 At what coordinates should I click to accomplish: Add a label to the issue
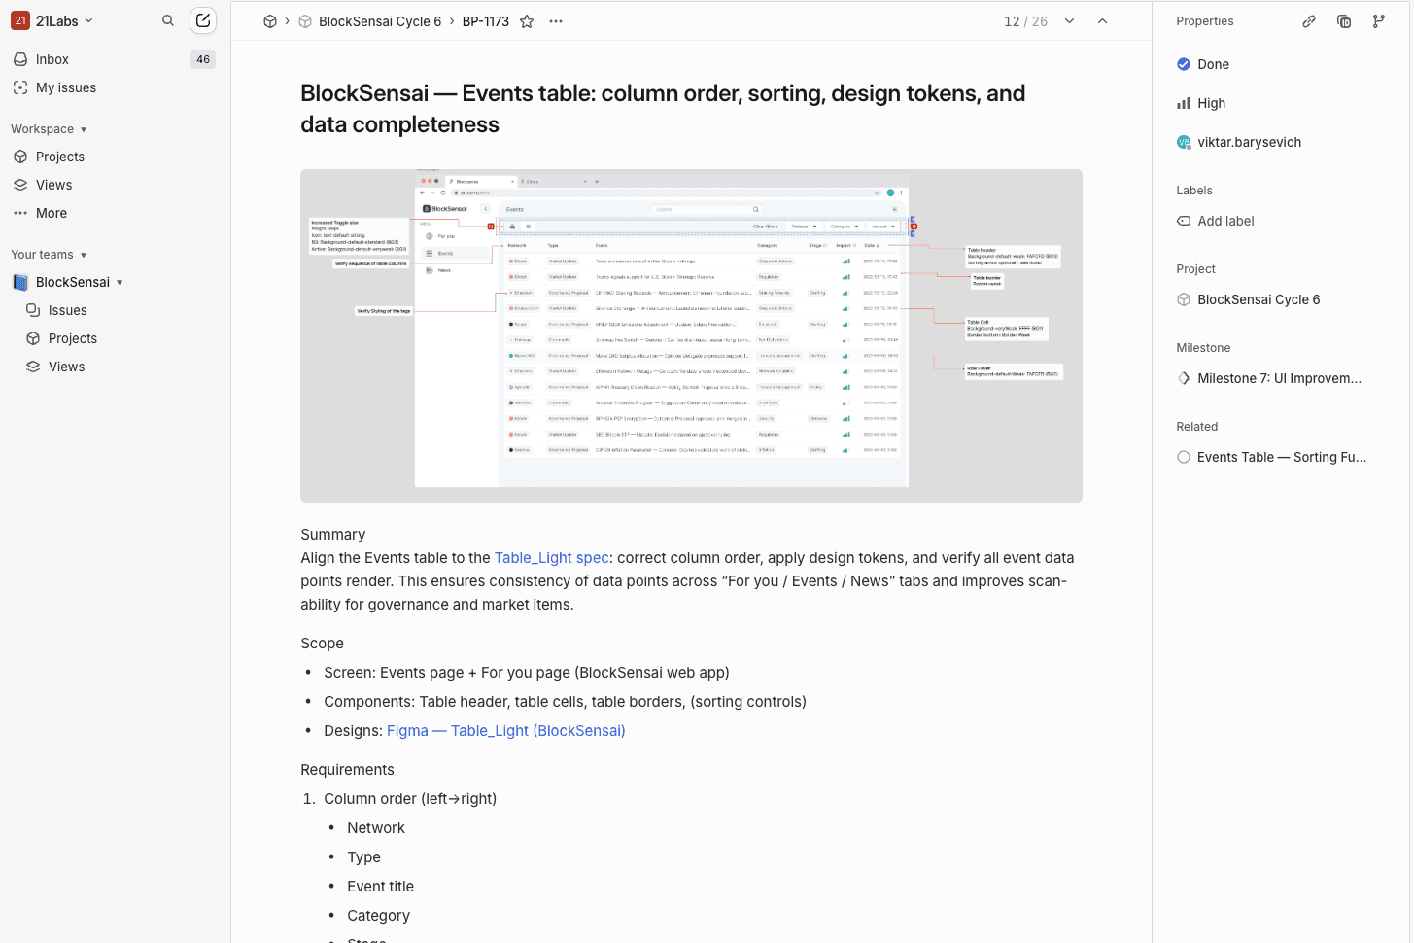click(1216, 221)
